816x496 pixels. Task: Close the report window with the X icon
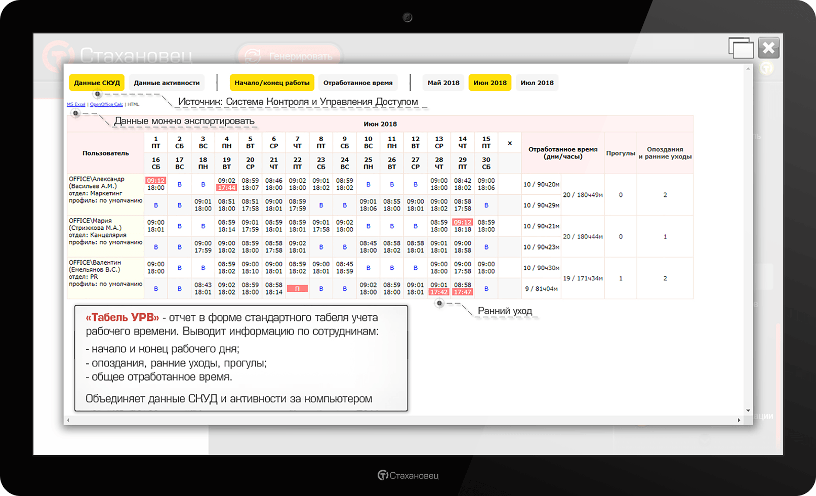(768, 48)
